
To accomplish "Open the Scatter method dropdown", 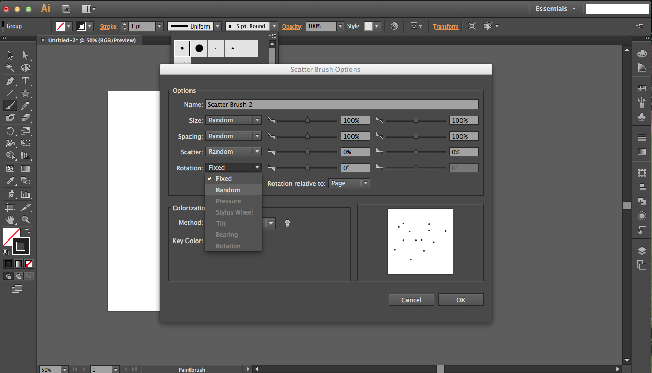I will (234, 152).
